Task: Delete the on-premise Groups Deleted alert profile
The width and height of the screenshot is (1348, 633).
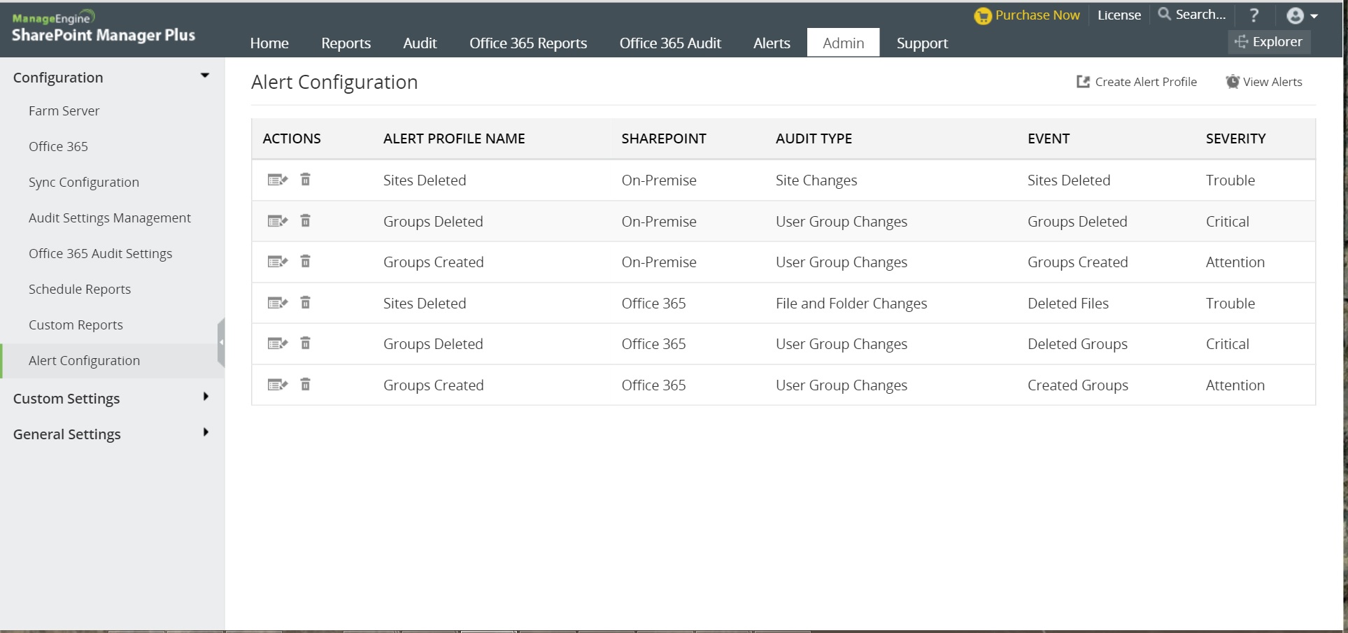Action: click(x=306, y=221)
